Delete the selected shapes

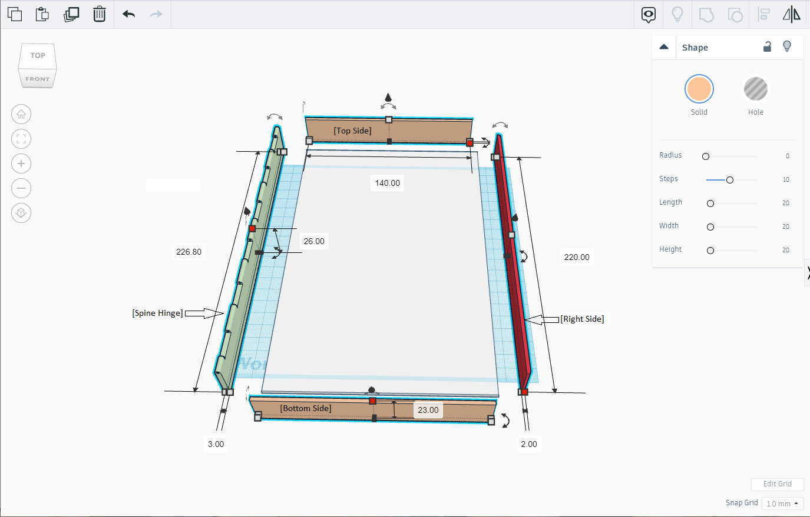coord(99,14)
